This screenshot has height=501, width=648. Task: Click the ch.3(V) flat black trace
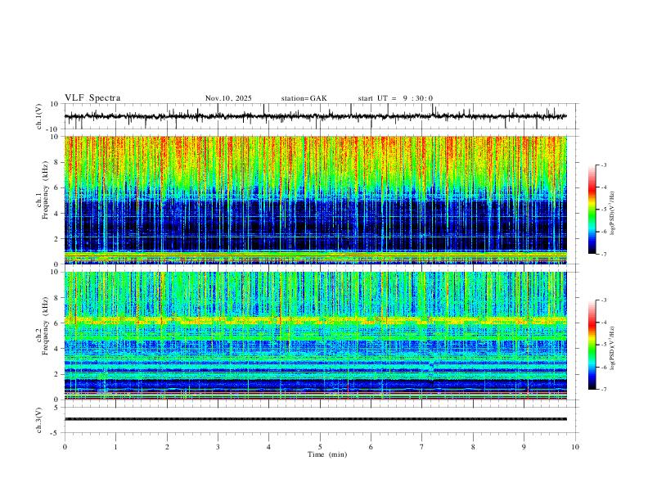316,419
